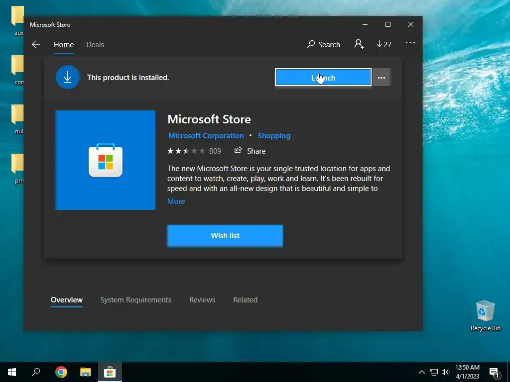
Task: Open network status tray icon
Action: coord(434,372)
